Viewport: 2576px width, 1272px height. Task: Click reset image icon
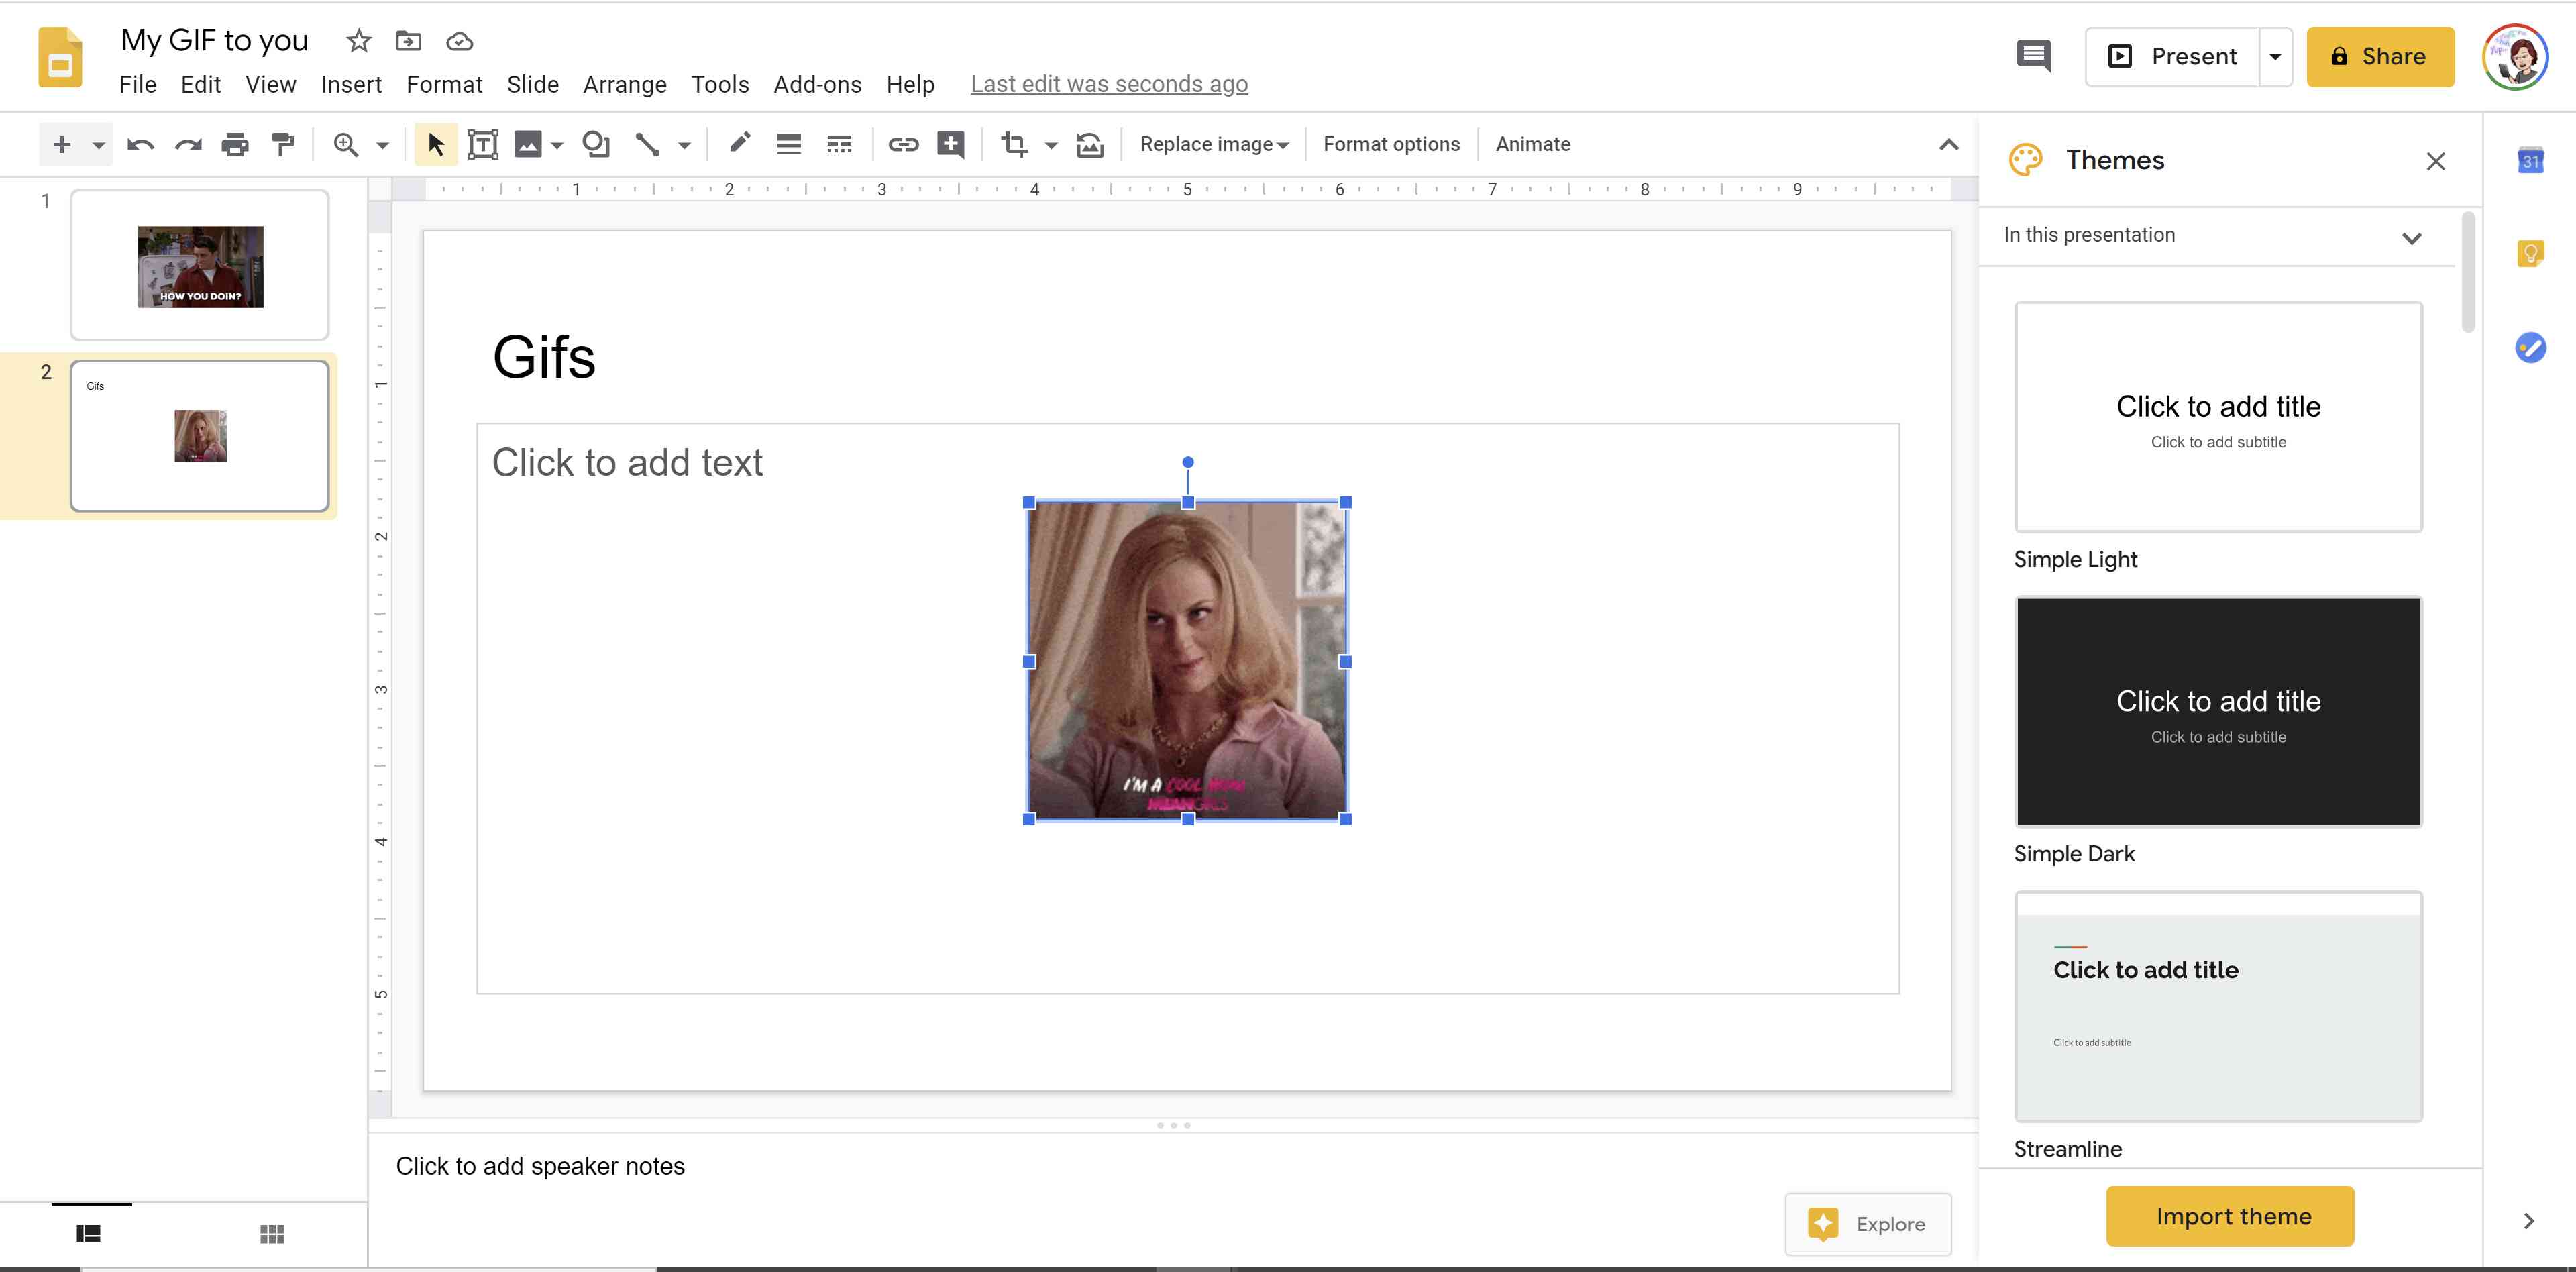[x=1090, y=145]
